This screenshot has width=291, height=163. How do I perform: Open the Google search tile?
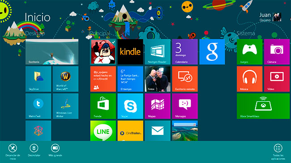coord(212,52)
